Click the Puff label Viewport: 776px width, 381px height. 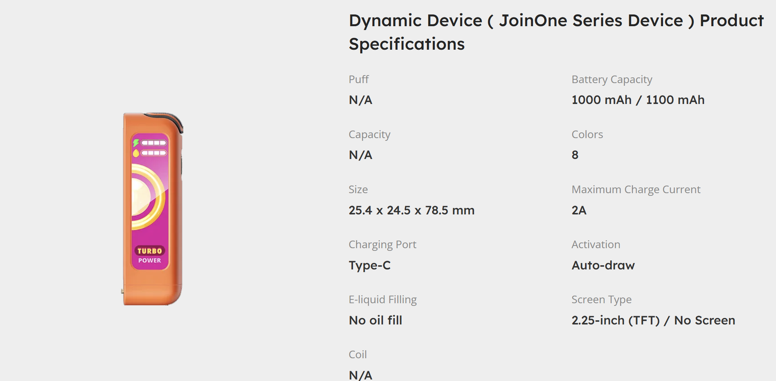pyautogui.click(x=358, y=79)
